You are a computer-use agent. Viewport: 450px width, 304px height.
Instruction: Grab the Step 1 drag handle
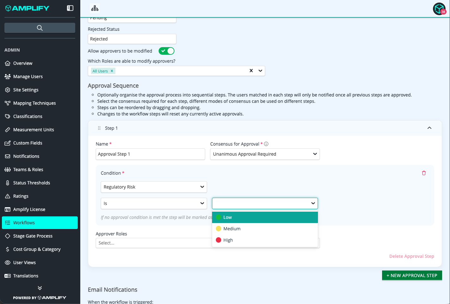tap(99, 128)
